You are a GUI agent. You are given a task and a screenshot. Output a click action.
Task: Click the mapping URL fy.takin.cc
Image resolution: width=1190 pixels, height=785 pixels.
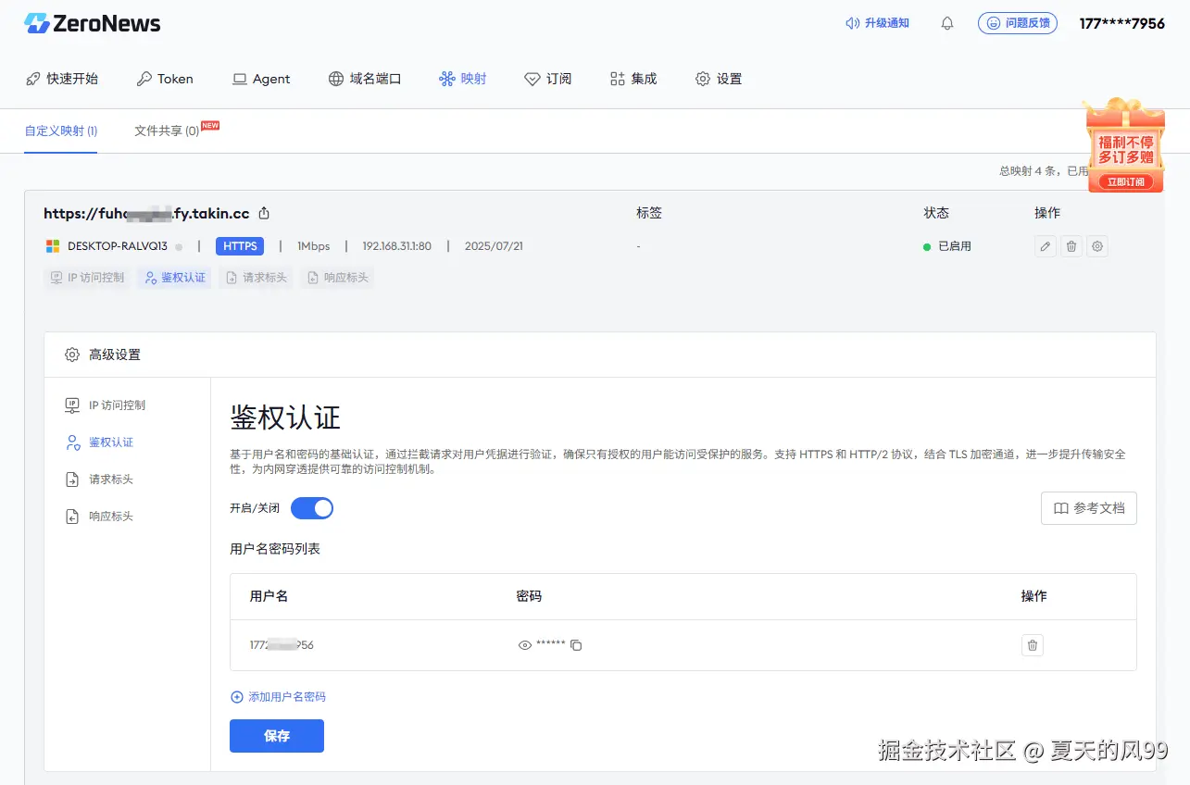tap(146, 213)
